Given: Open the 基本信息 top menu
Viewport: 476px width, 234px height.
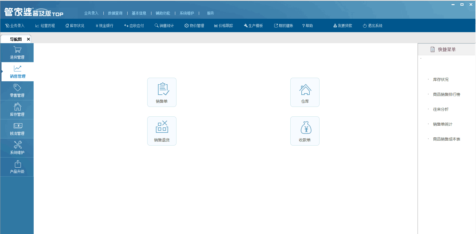Looking at the screenshot, I should (x=139, y=13).
